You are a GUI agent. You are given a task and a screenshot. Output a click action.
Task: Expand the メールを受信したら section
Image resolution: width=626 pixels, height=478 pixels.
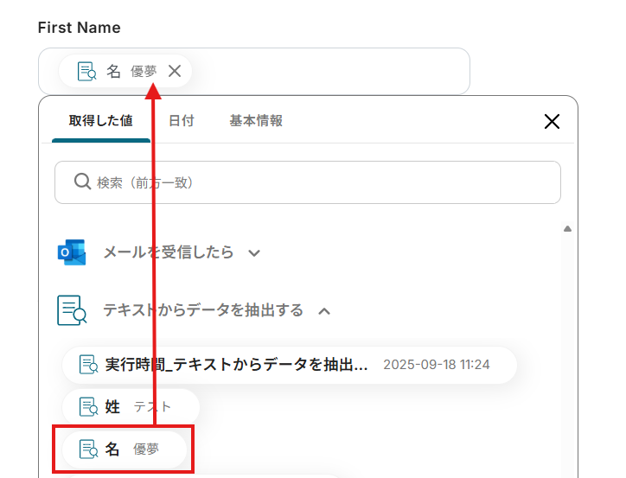(x=254, y=253)
